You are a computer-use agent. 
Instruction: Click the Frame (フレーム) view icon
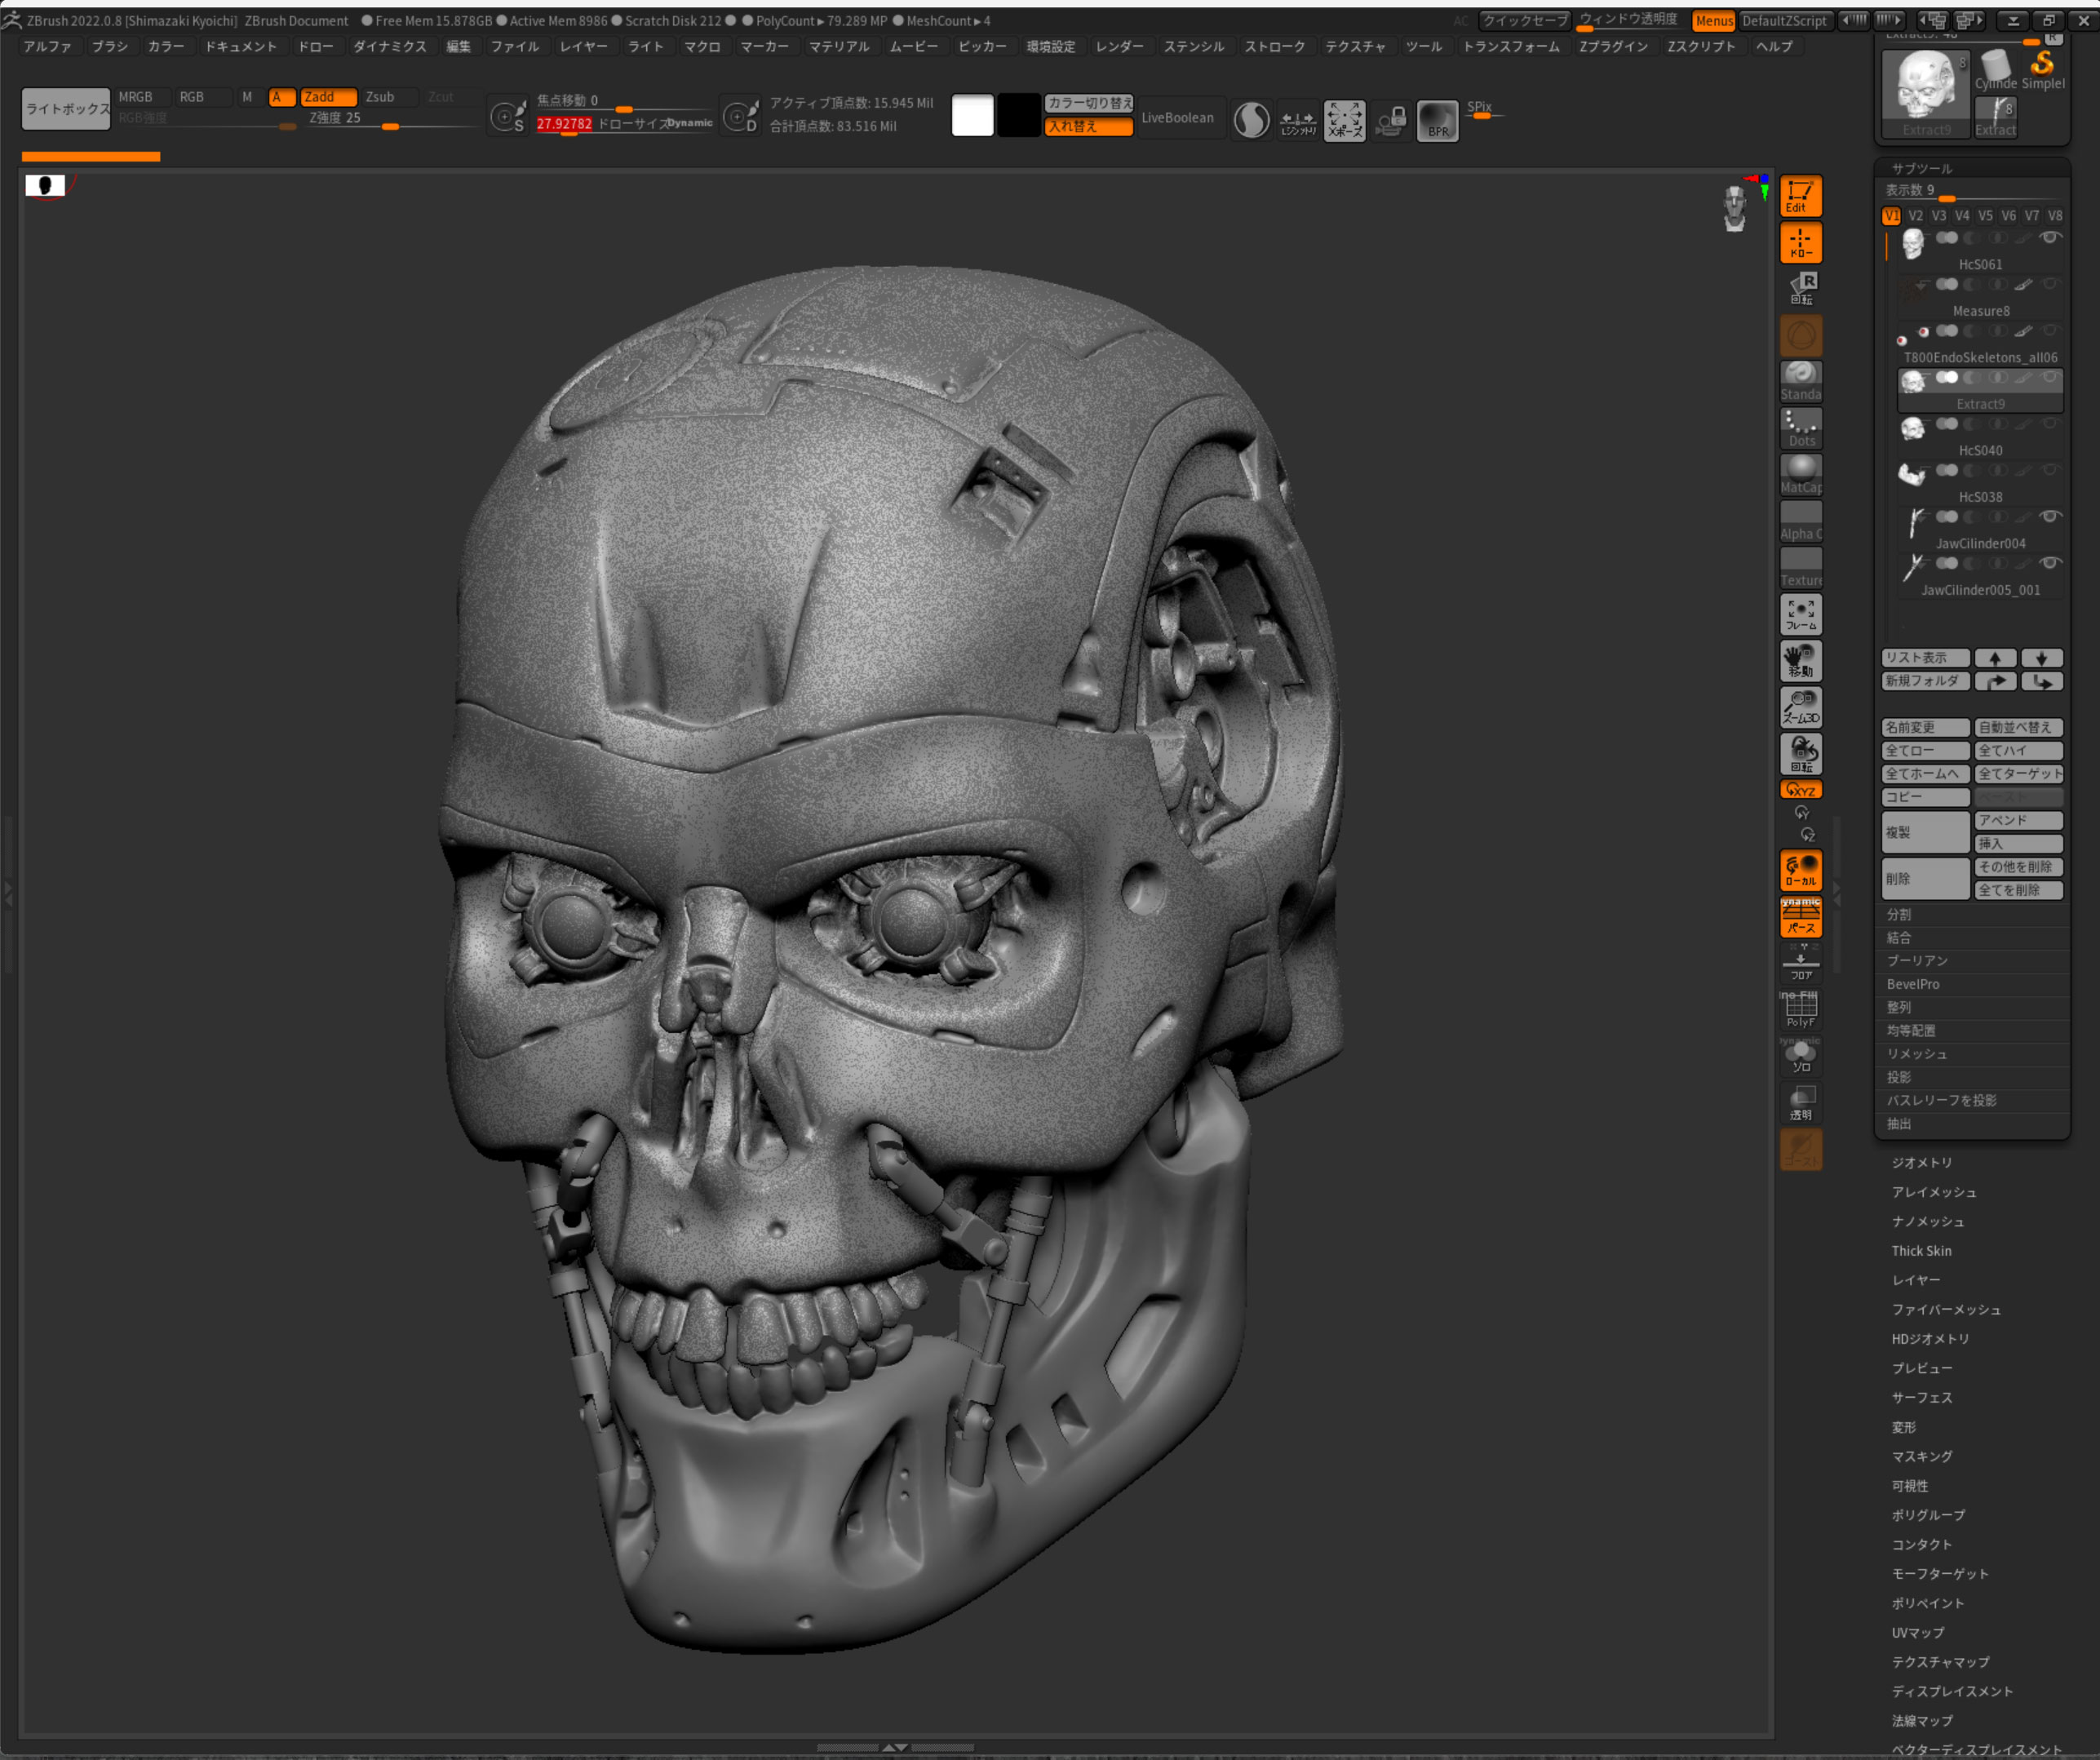pyautogui.click(x=1800, y=615)
